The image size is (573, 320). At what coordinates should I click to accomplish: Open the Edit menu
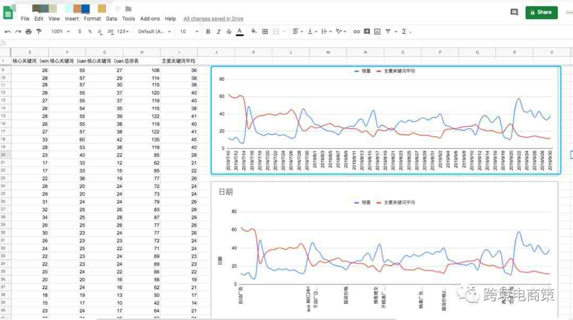point(39,19)
